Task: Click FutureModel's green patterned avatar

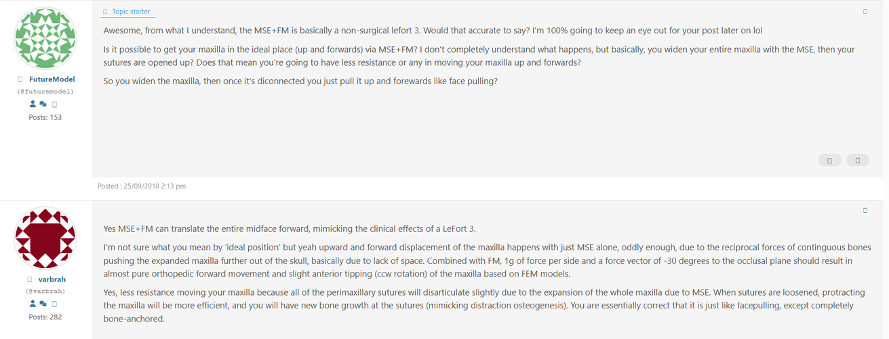Action: [45, 39]
